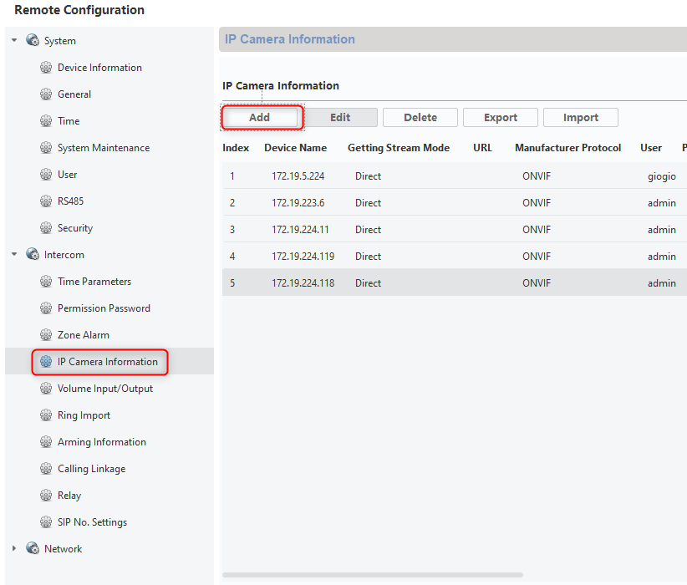
Task: Click the Manufacturer Protocol column header
Action: (x=567, y=148)
